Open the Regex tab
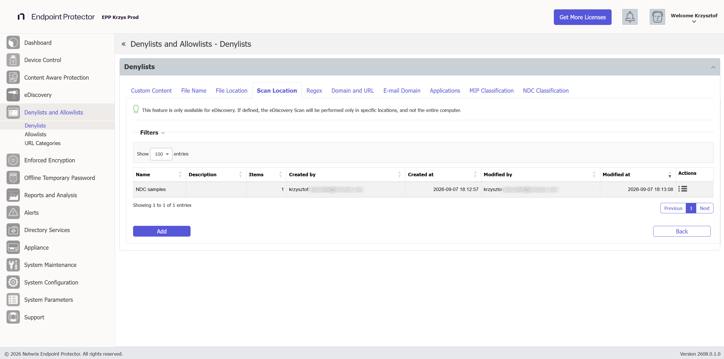724x359 pixels. (314, 91)
